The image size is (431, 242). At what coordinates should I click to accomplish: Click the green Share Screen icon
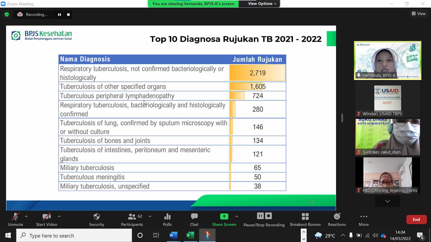[224, 216]
